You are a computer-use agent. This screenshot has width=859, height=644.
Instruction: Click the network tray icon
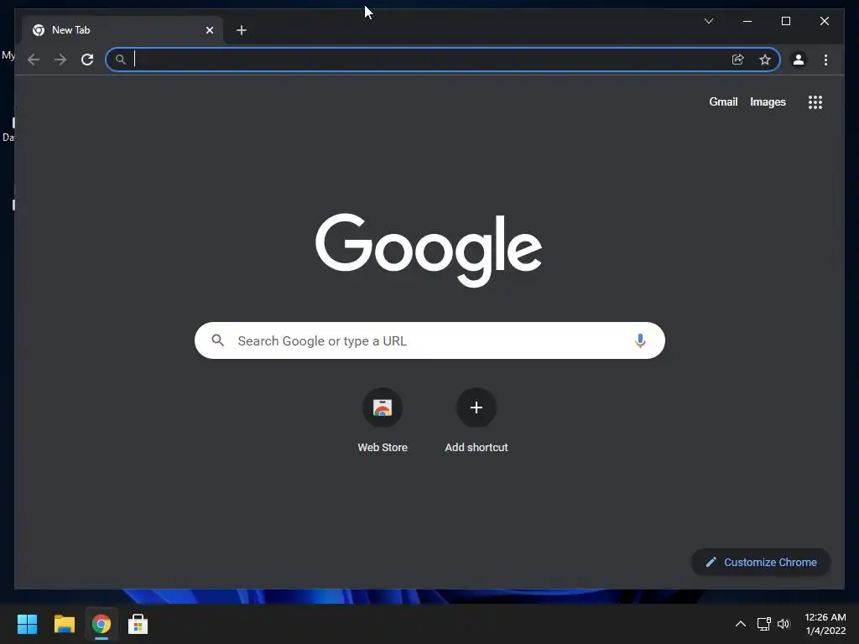[763, 624]
